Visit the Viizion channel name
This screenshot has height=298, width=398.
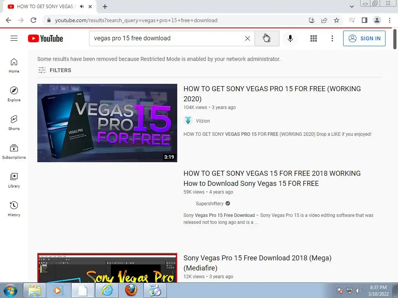pos(203,121)
